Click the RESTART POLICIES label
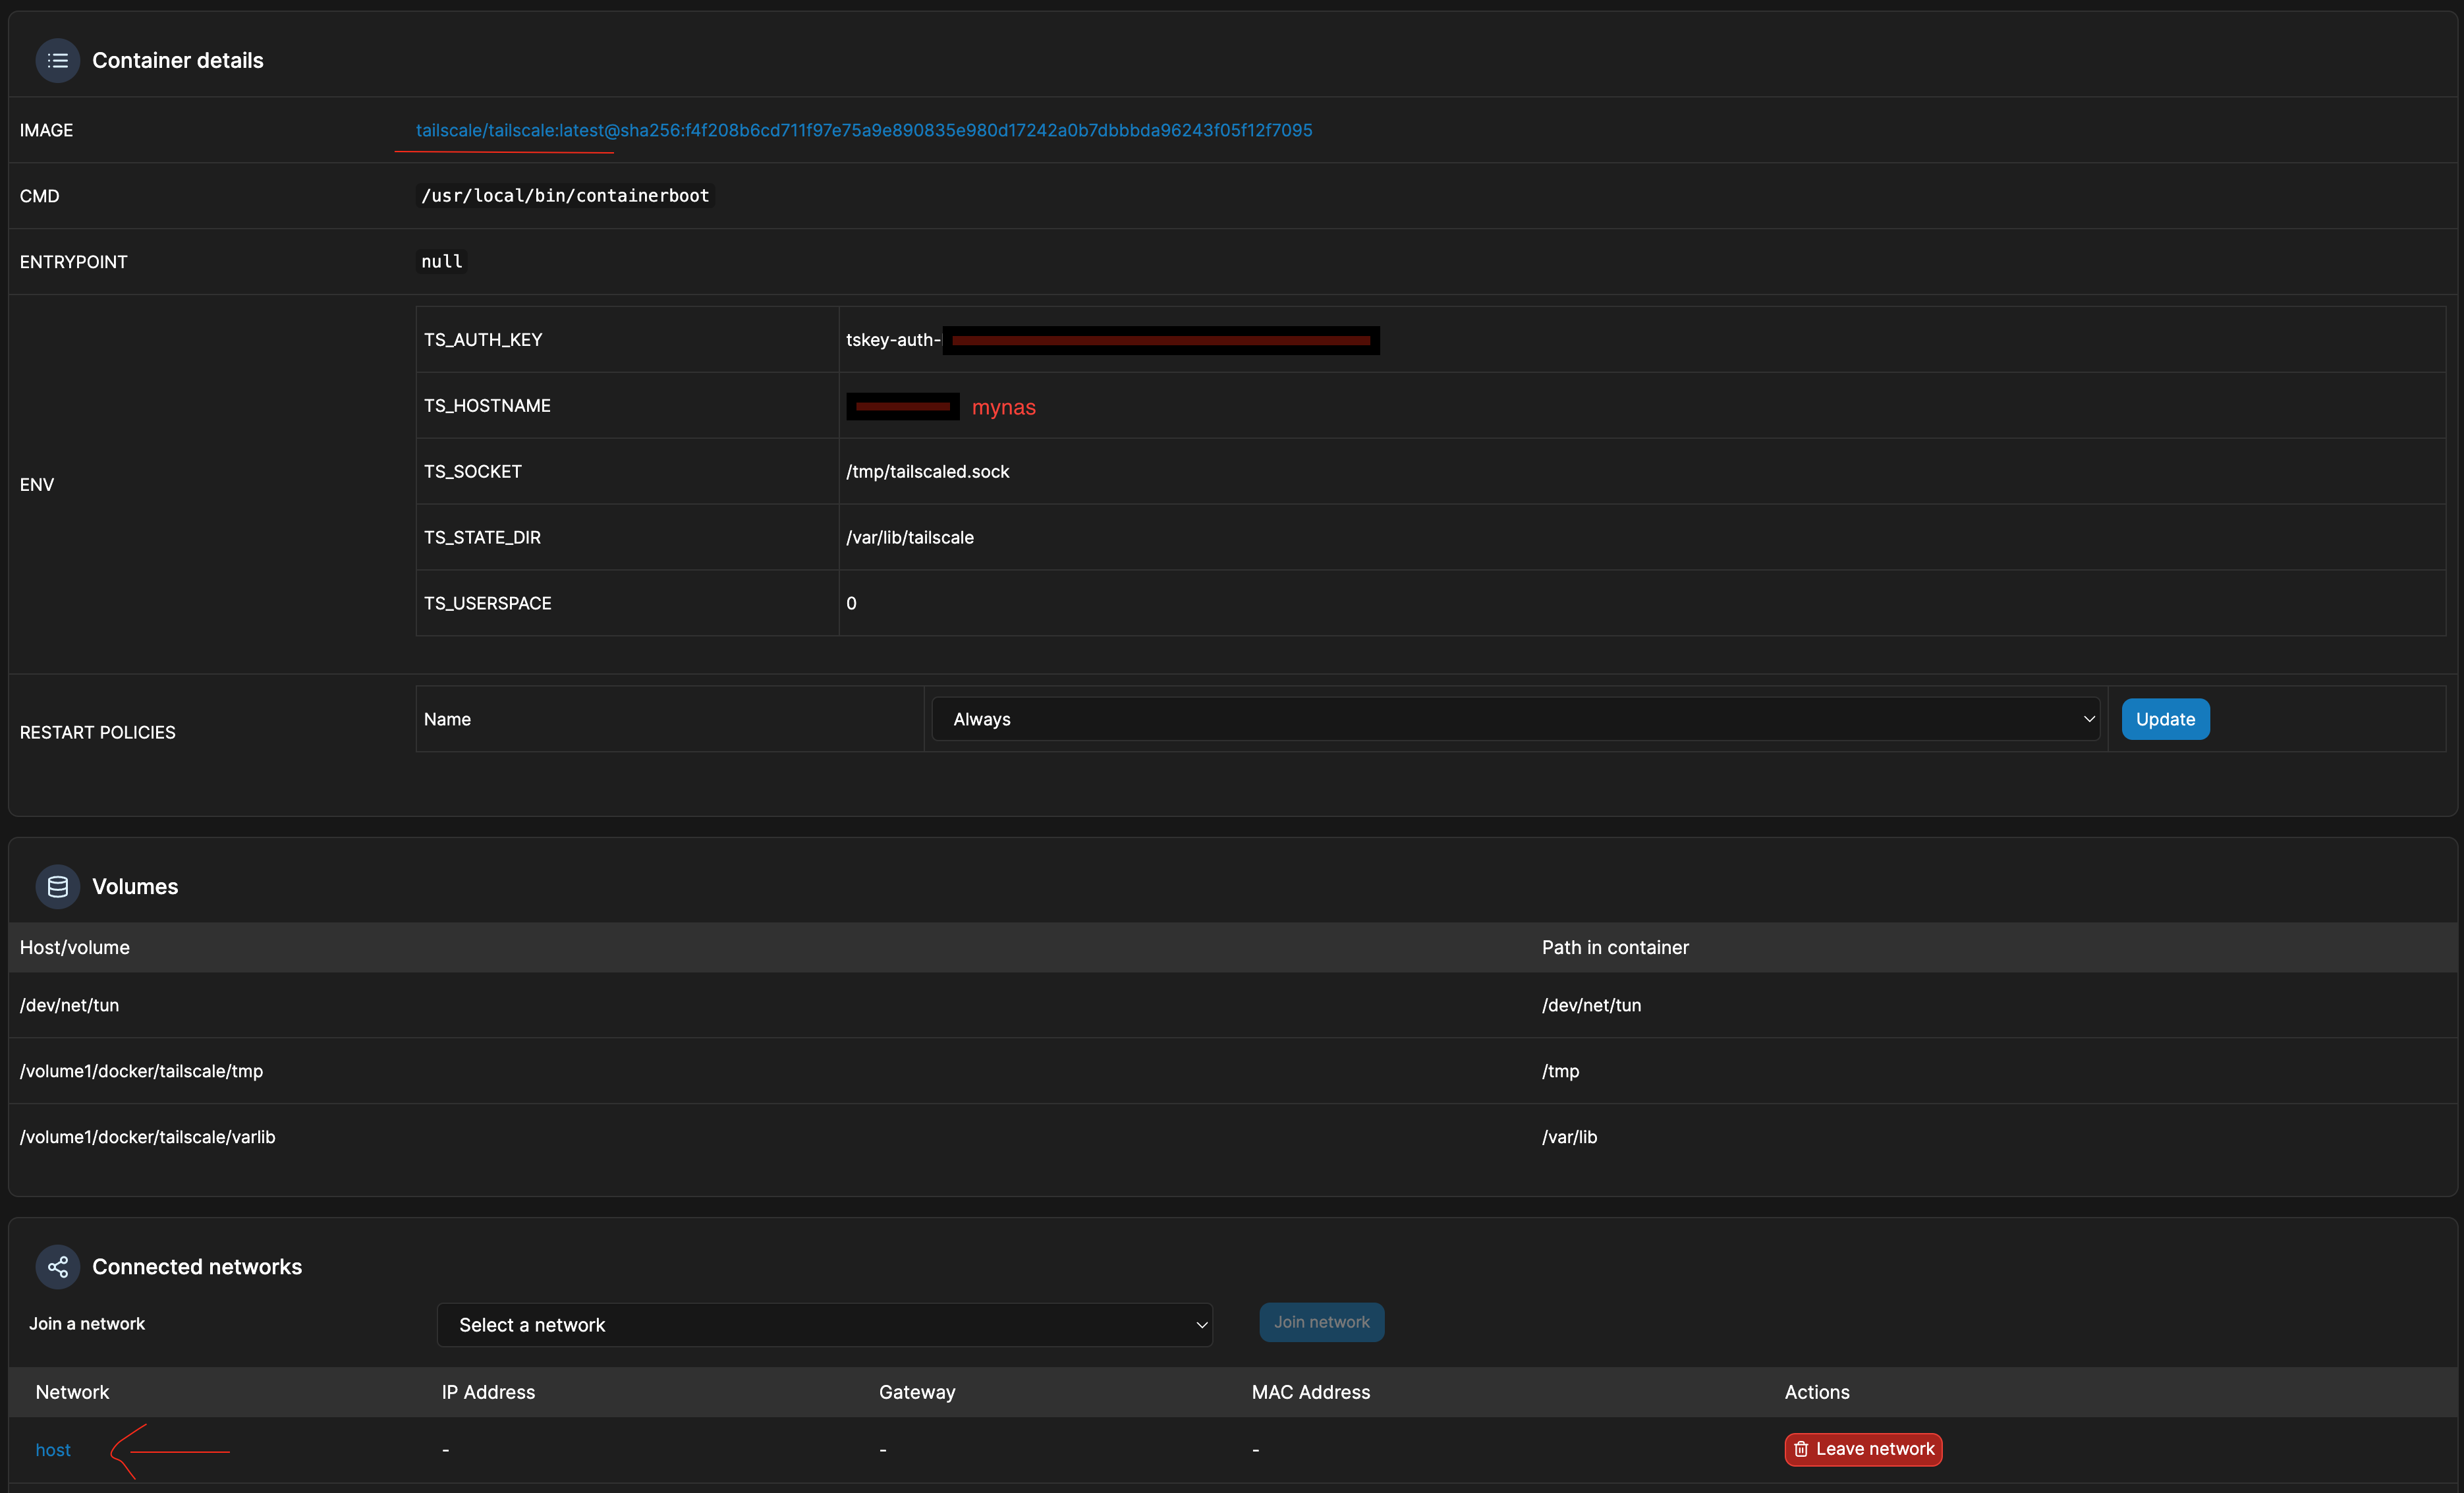This screenshot has width=2464, height=1493. [x=97, y=732]
